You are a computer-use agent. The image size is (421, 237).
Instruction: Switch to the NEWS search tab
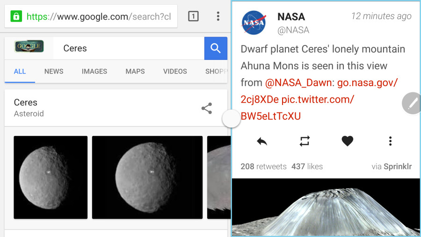pos(54,71)
